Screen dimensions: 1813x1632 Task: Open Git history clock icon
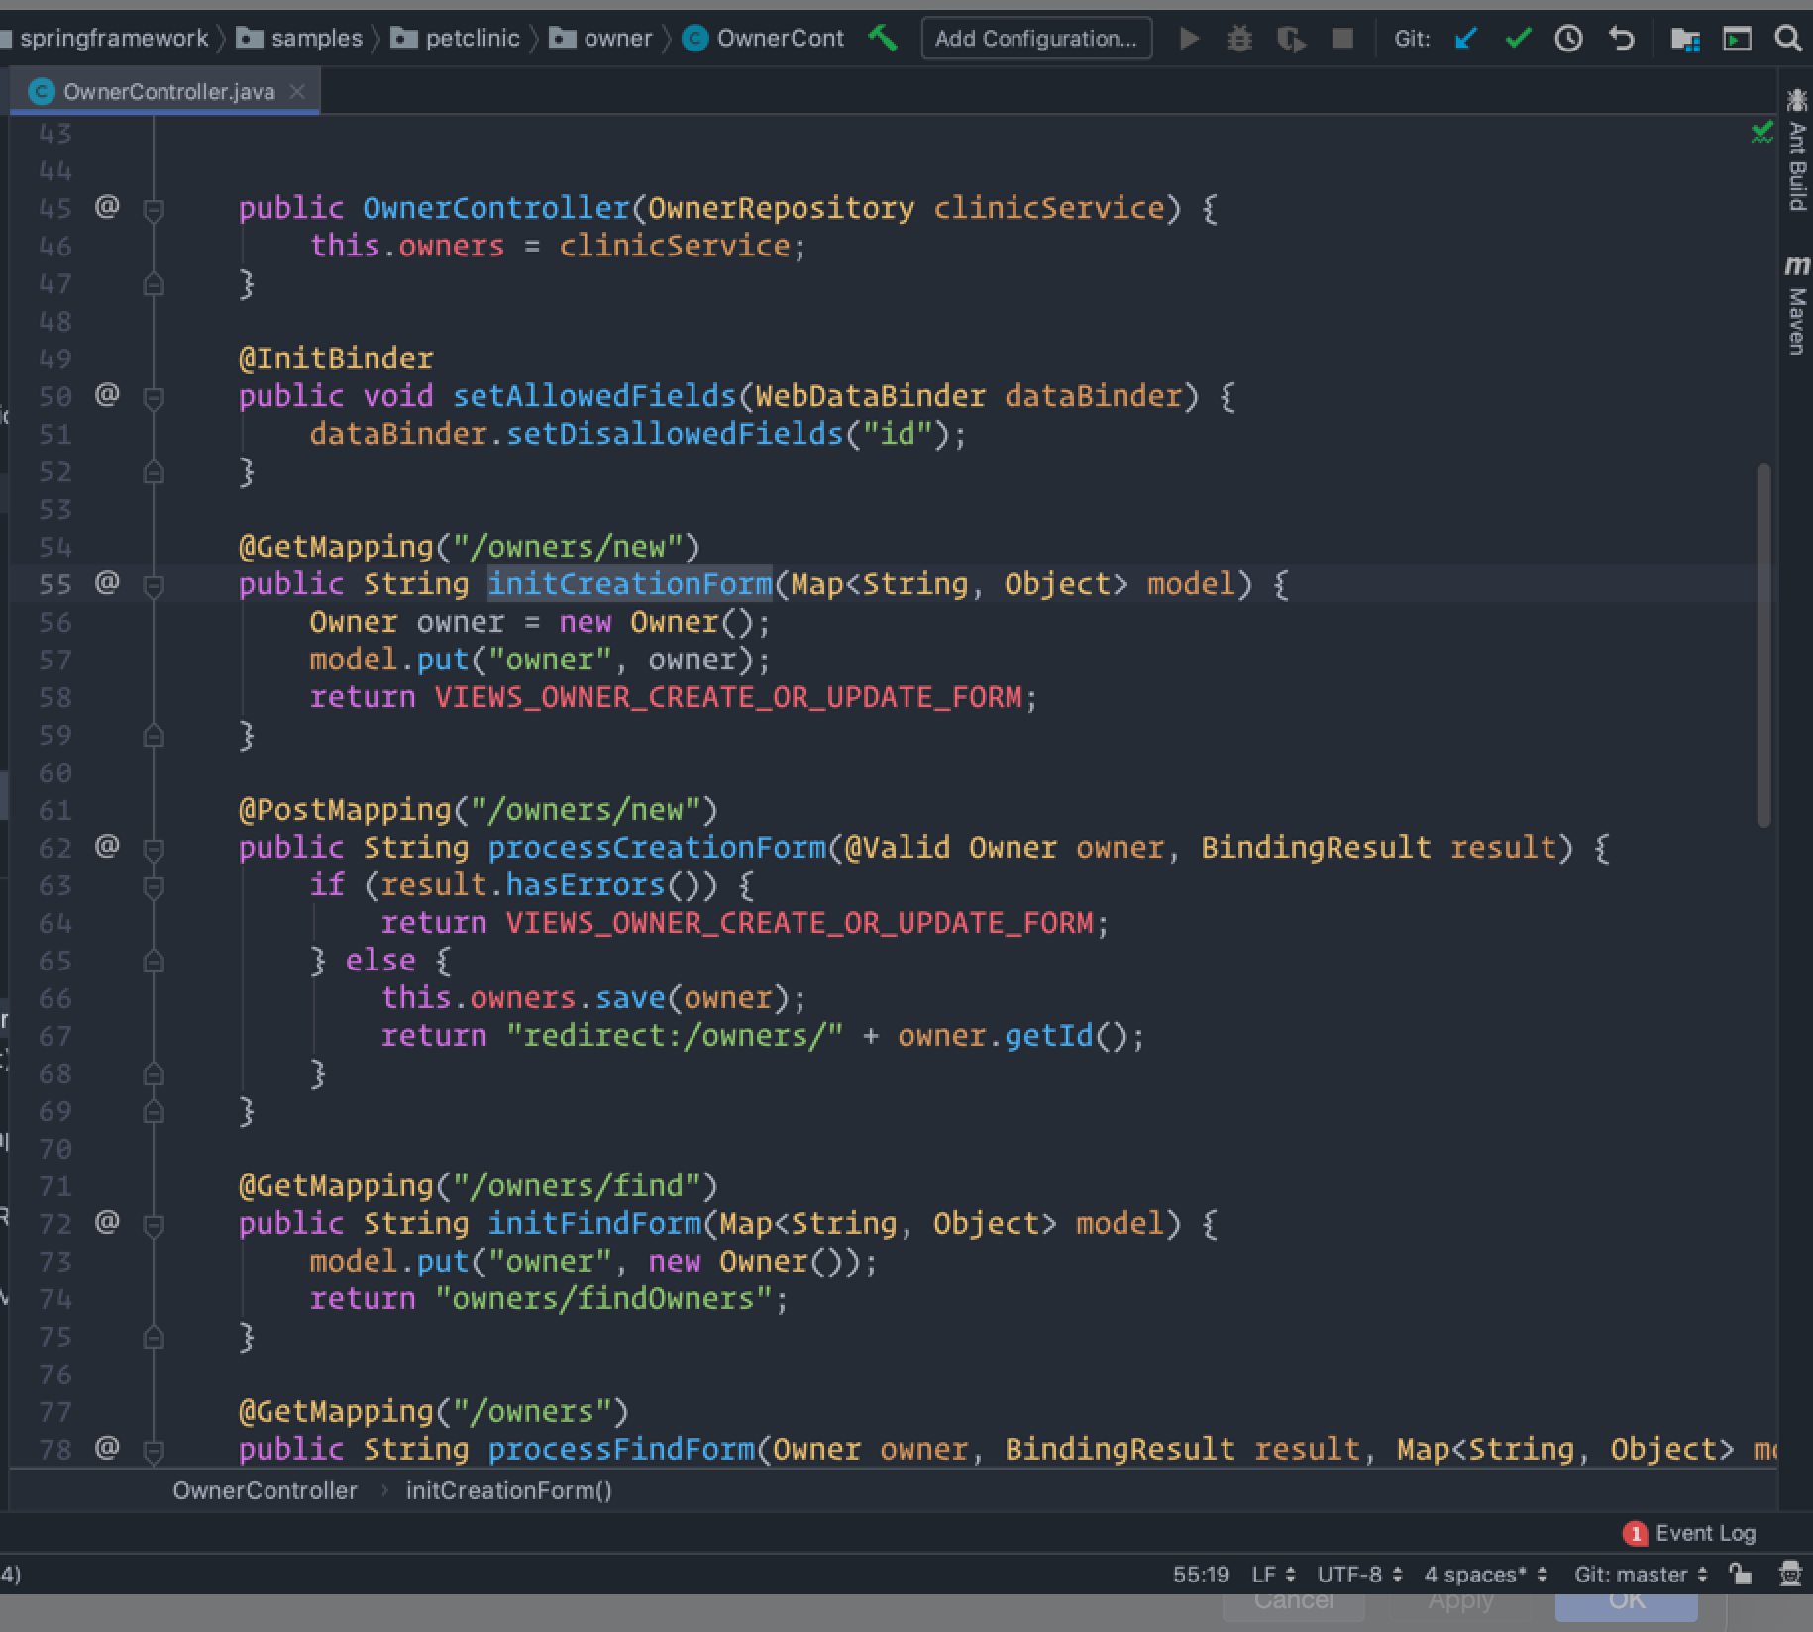tap(1569, 39)
